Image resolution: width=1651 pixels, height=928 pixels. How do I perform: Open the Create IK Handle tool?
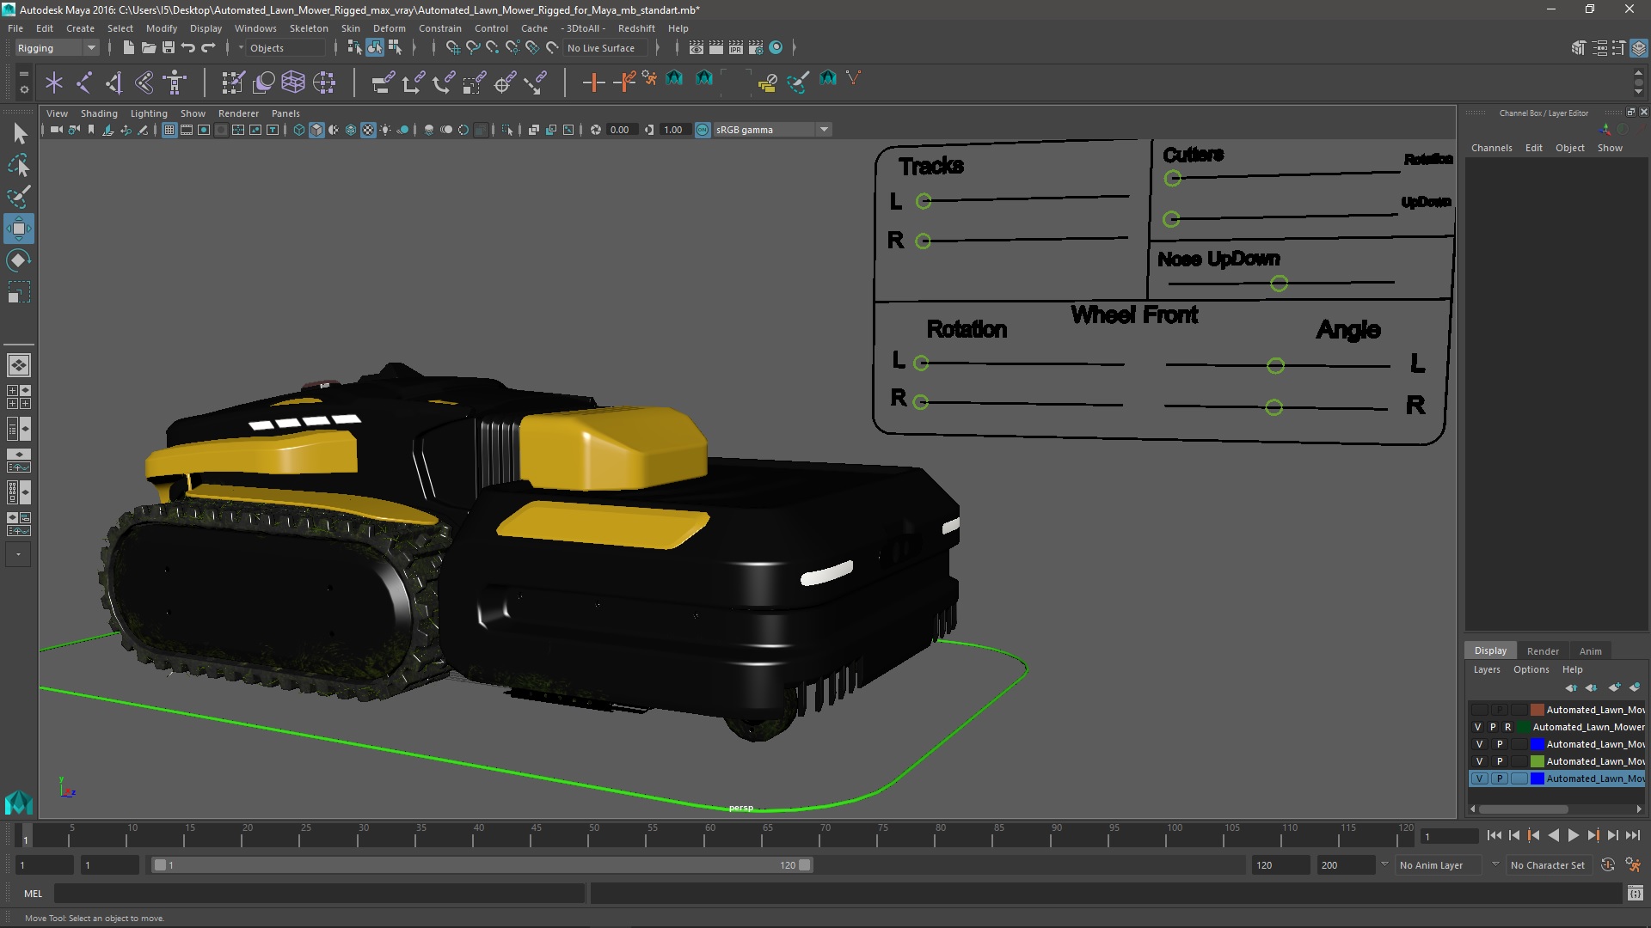[x=114, y=82]
